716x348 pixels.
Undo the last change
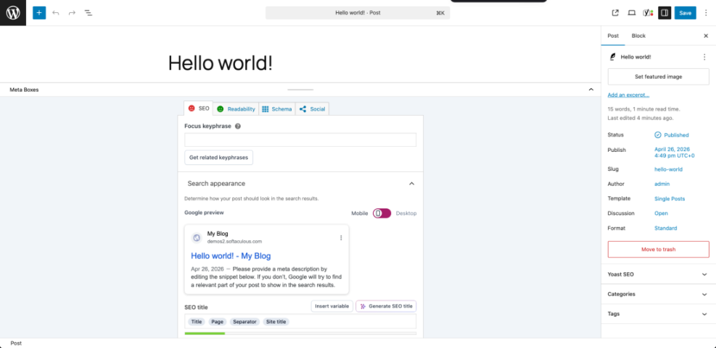[56, 13]
